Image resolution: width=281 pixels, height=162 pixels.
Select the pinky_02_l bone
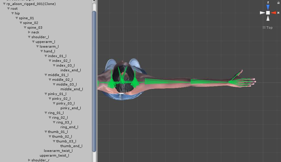point(61,99)
